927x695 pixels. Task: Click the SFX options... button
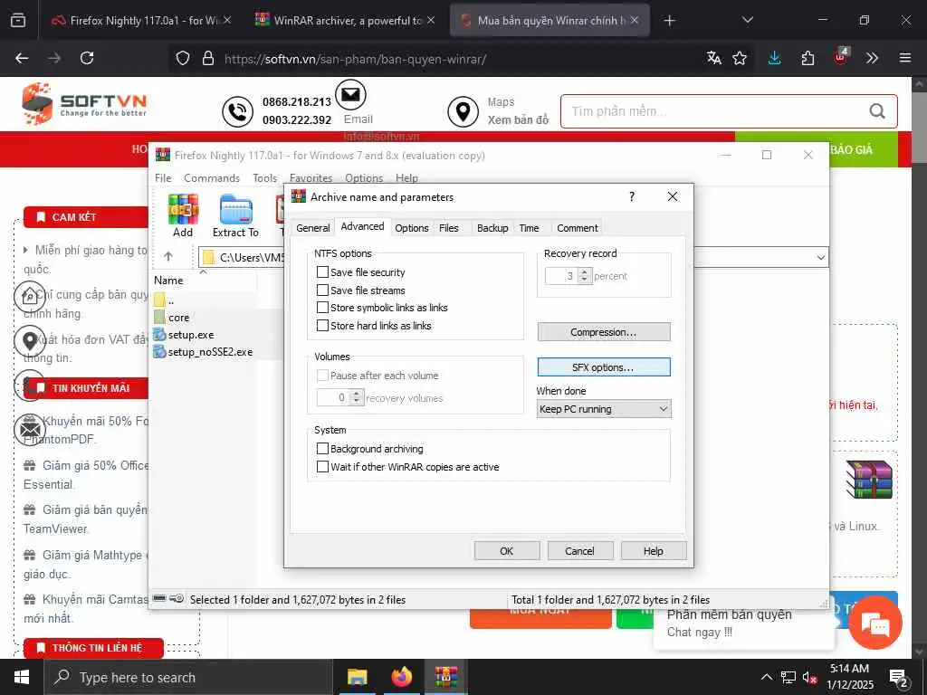[x=604, y=367]
